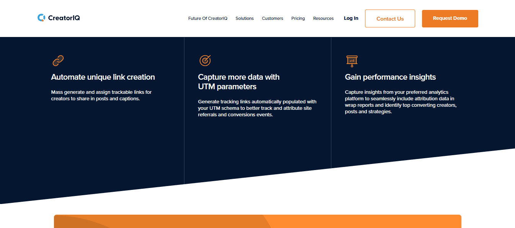The height and width of the screenshot is (228, 515).
Task: Select the Automate unique link creation heading
Action: point(103,77)
